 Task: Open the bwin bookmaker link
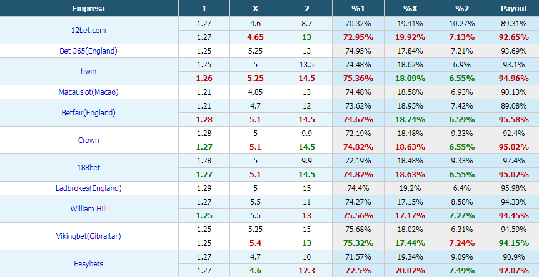[x=89, y=71]
